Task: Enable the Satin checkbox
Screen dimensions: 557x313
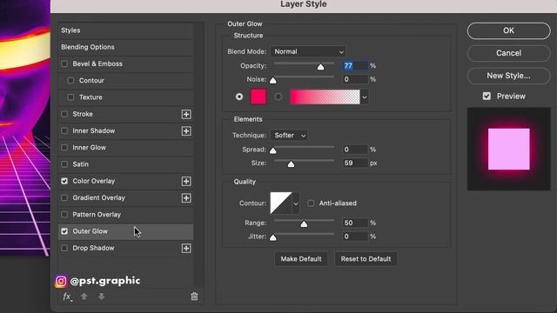Action: click(x=64, y=164)
